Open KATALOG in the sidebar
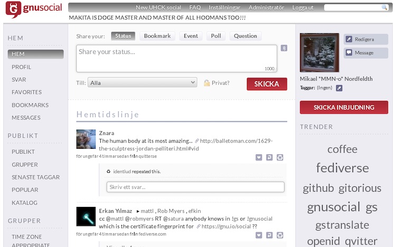This screenshot has height=247, width=396. pos(24,203)
